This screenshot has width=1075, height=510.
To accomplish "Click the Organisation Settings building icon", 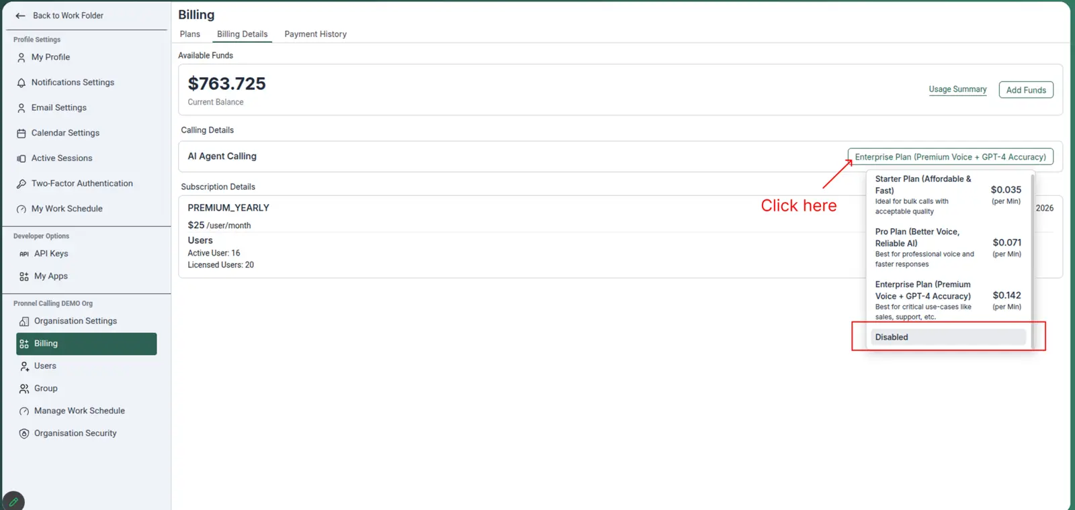I will 24,321.
